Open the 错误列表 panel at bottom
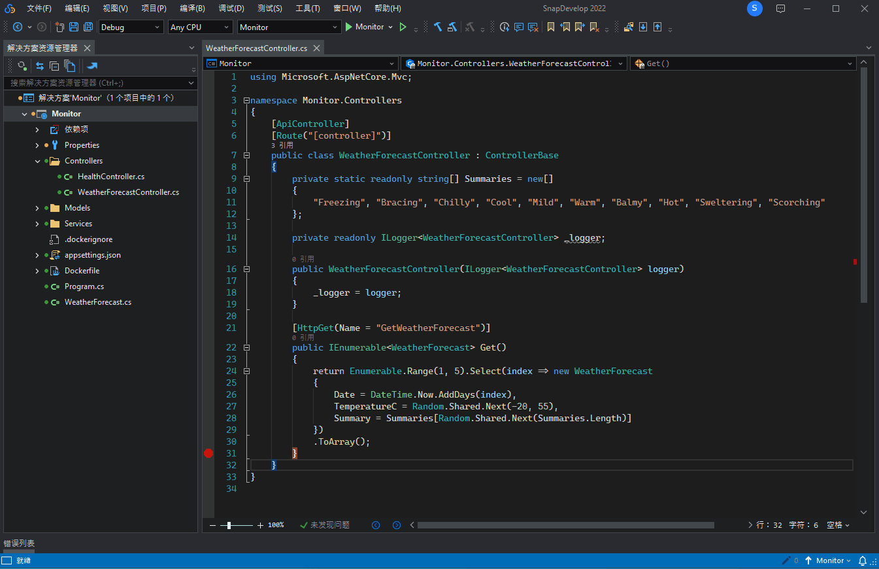 [19, 543]
